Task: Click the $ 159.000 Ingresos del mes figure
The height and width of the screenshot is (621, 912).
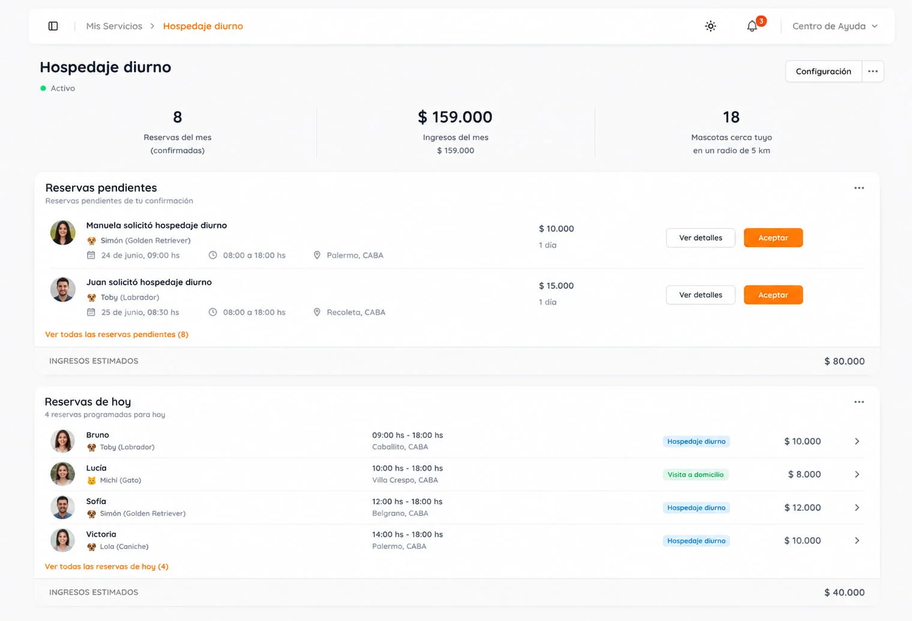Action: pos(455,117)
